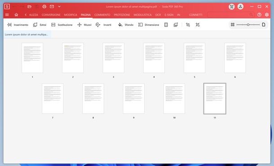Screen dimensions: 274x166
Task: Open the E-SIGN tab
Action: point(169,15)
